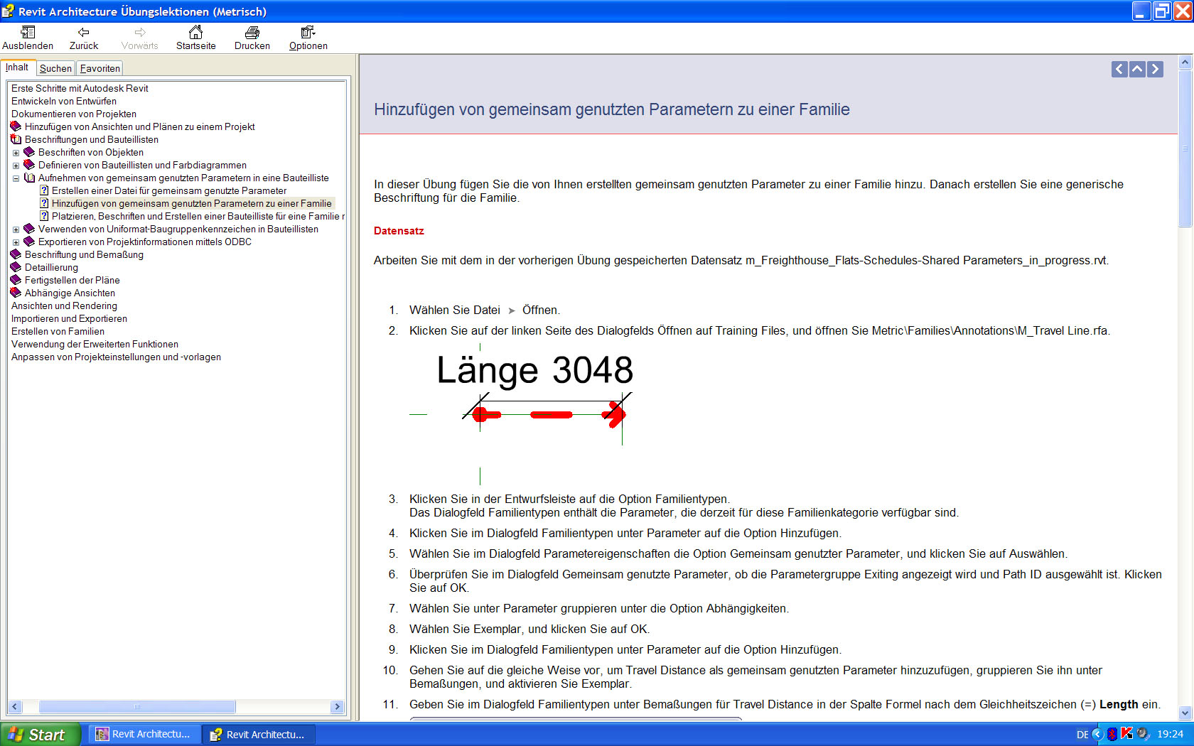
Task: Open Anpassen von Projekteinstellungen und -vorlagen
Action: [x=116, y=357]
